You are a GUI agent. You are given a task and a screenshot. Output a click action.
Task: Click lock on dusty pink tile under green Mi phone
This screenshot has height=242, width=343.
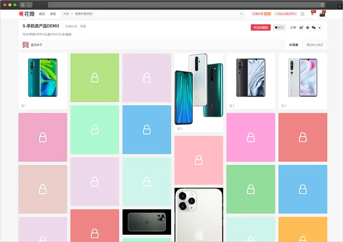pyautogui.click(x=42, y=137)
